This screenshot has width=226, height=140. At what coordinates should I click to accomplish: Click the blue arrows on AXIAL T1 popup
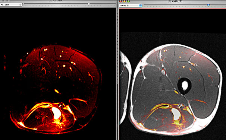[x=140, y=6]
